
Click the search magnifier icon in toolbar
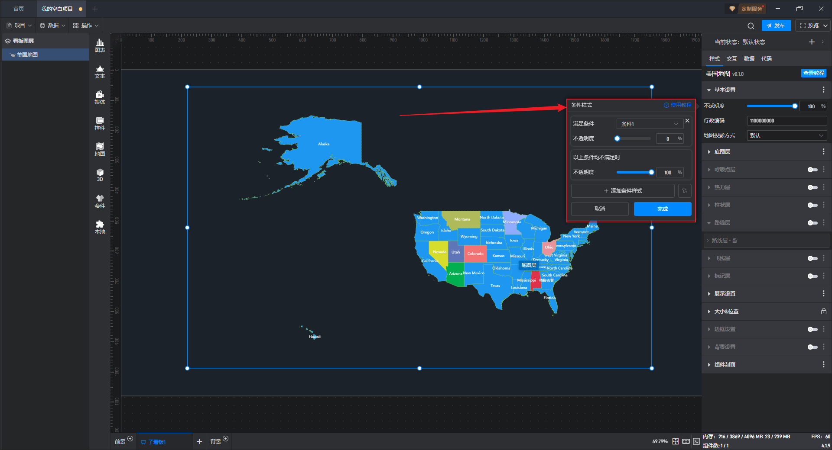click(751, 26)
